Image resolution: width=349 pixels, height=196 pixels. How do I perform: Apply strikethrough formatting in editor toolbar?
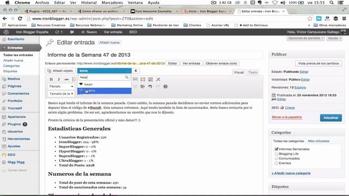click(x=67, y=79)
